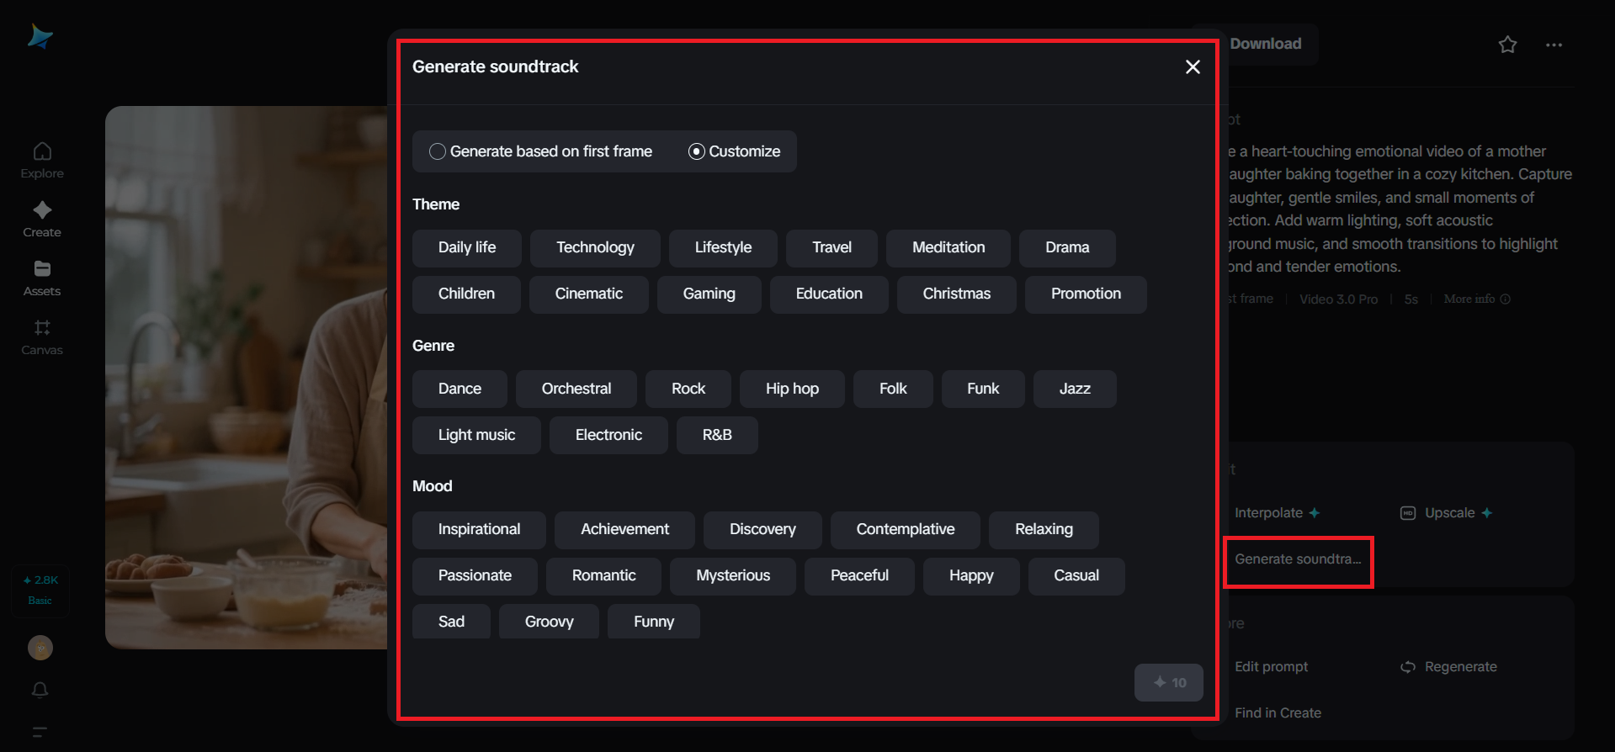Screen dimensions: 1615x752
Task: Favorite the video using the star icon
Action: click(1506, 45)
